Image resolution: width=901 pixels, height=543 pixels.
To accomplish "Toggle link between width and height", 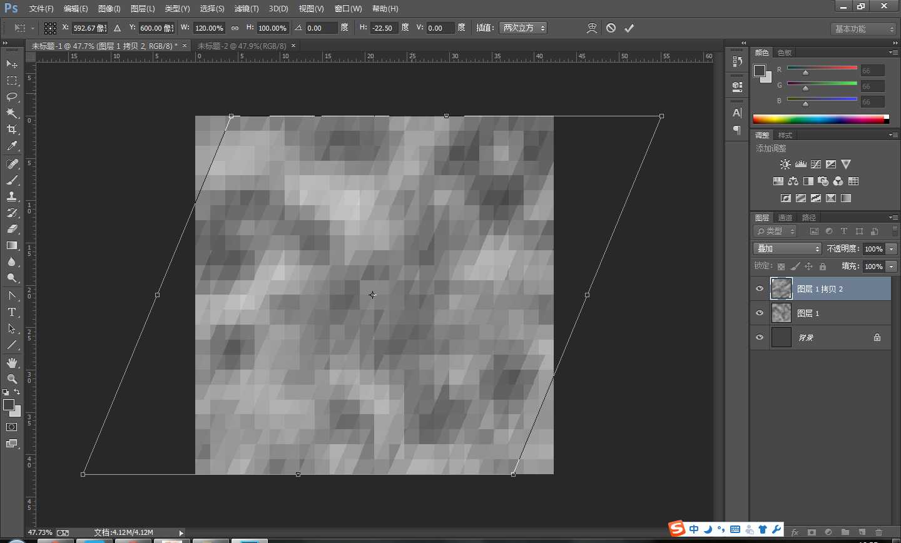I will pyautogui.click(x=235, y=28).
